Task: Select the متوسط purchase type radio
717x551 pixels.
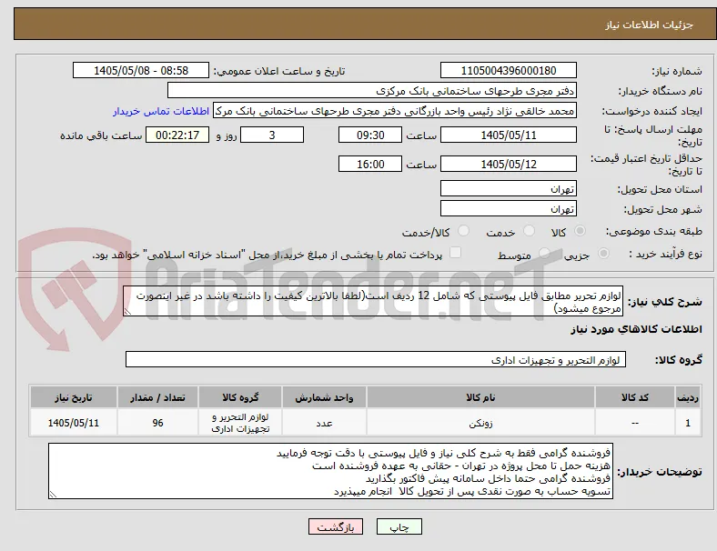Action: point(544,254)
